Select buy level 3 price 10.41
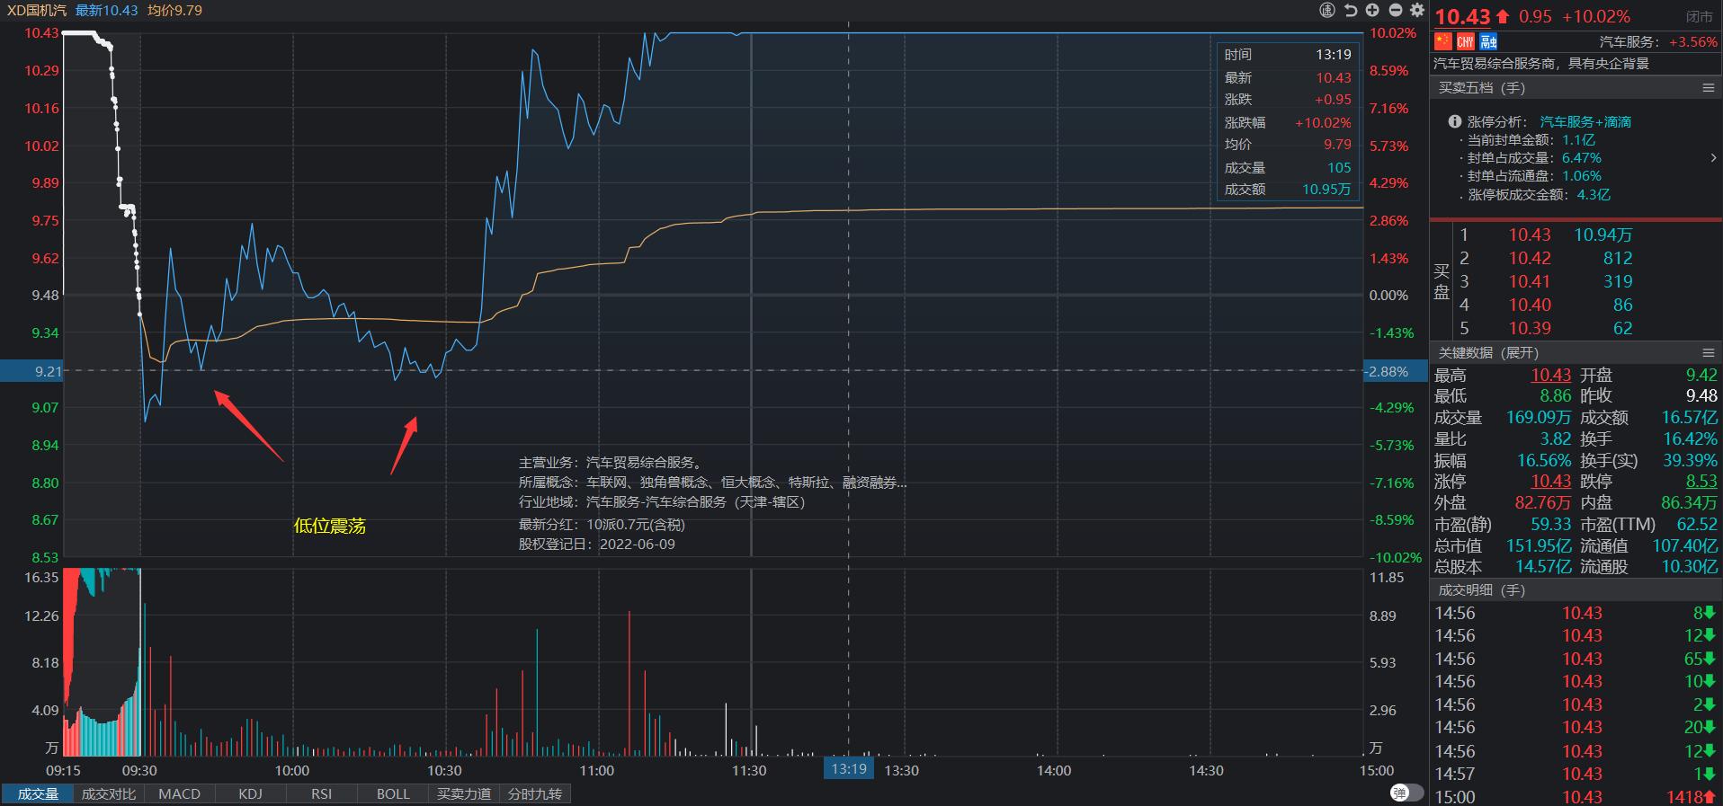This screenshot has height=806, width=1723. point(1530,281)
